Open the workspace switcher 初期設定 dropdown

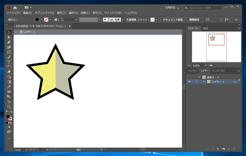[172, 8]
